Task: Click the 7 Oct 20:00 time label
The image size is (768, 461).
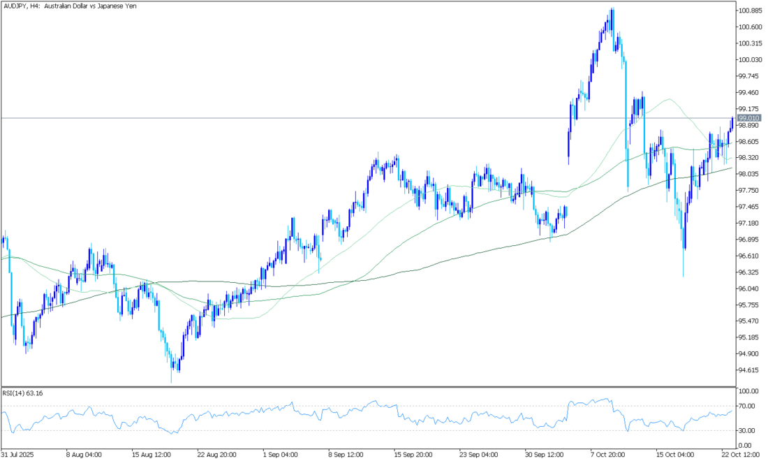Action: [x=606, y=453]
